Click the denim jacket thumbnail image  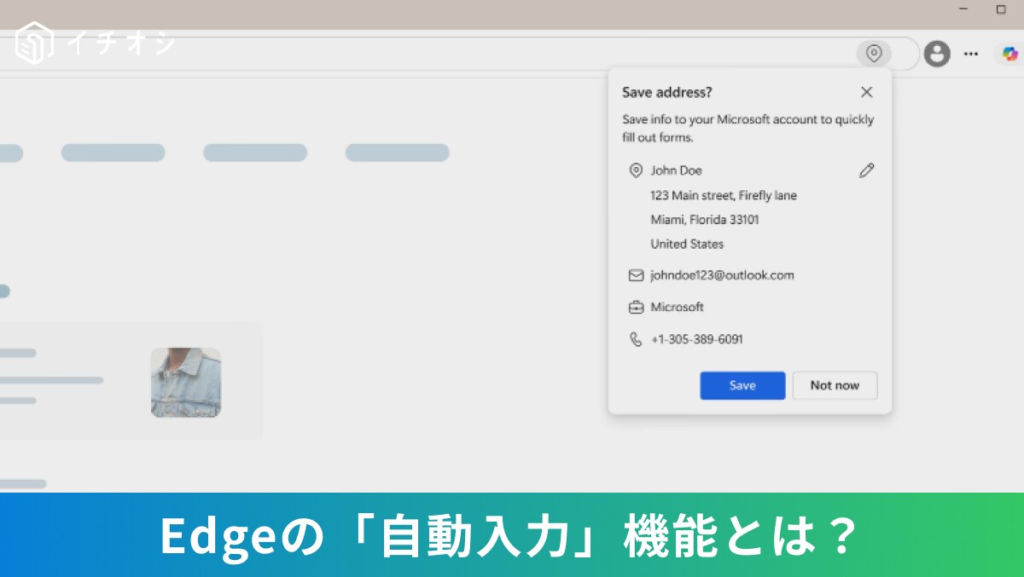(x=185, y=383)
